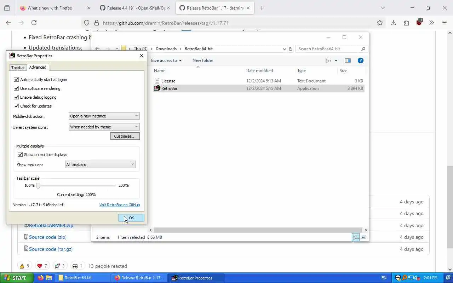
Task: Show more tools overflow chevrons in Firefox
Action: coord(431,23)
